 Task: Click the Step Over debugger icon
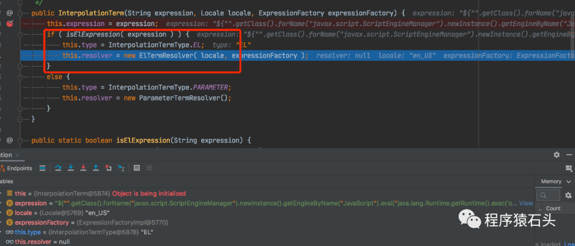click(x=58, y=168)
